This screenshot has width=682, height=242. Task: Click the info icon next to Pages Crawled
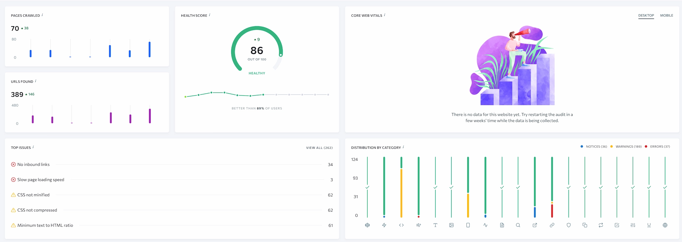pyautogui.click(x=42, y=15)
